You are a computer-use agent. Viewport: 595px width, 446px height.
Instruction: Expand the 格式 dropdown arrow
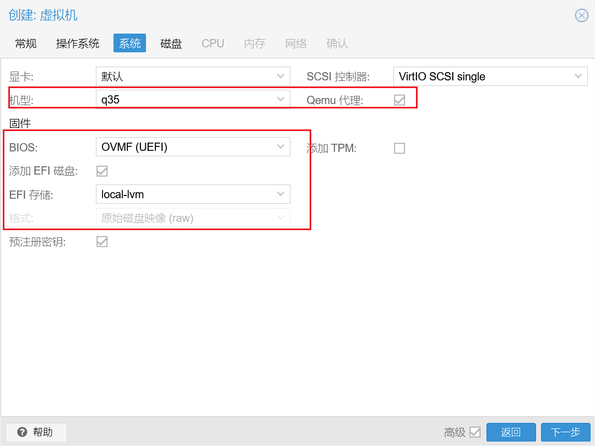(x=281, y=217)
